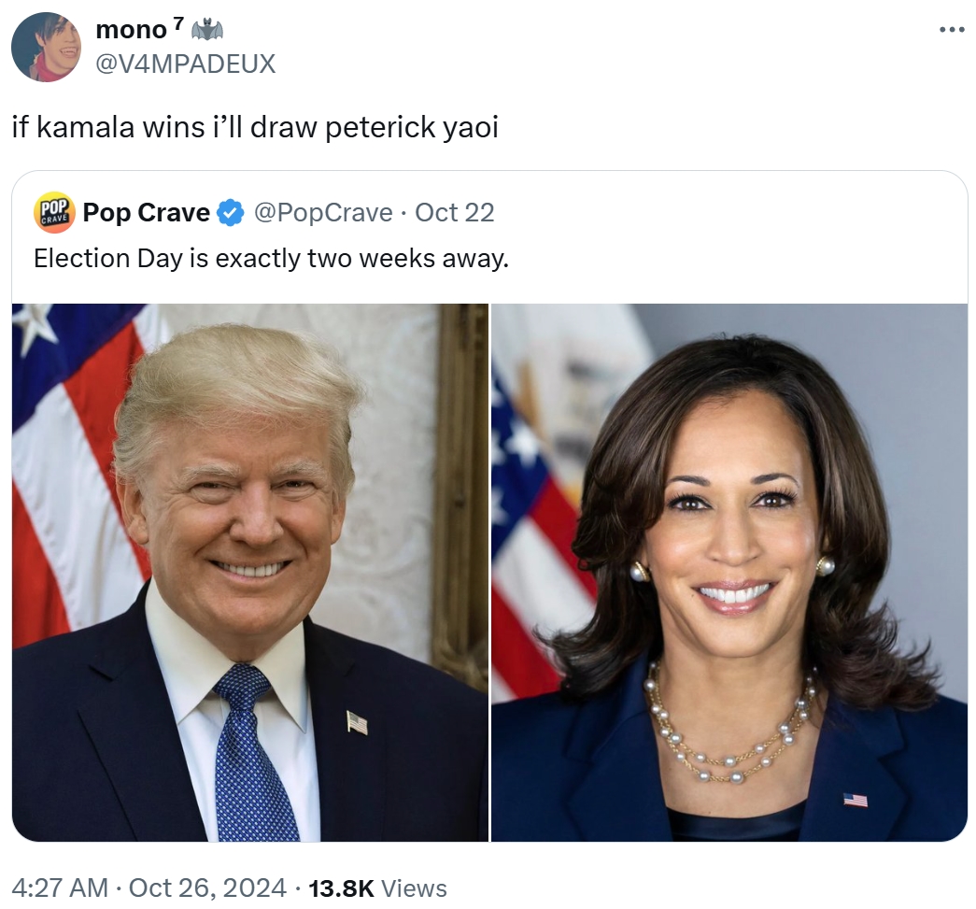Open the Pop Crave logo avatar
The height and width of the screenshot is (909, 976).
pyautogui.click(x=54, y=212)
